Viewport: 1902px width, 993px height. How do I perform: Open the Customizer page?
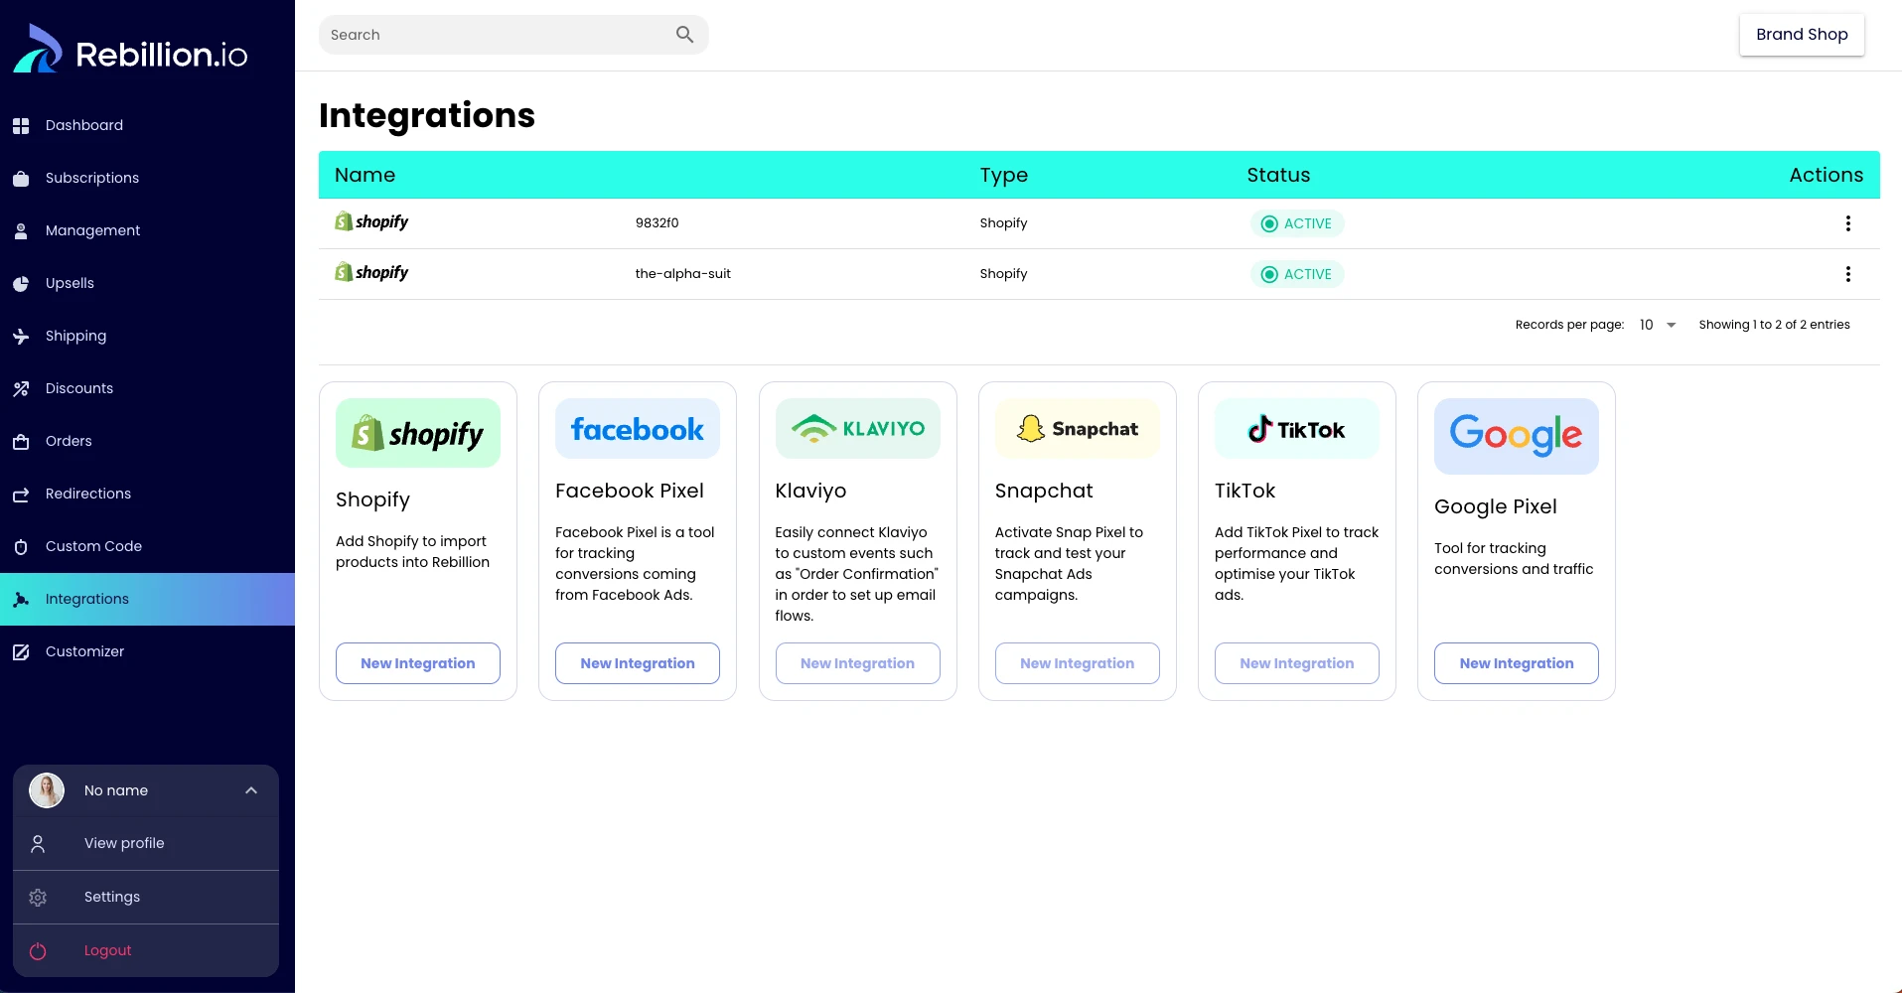(147, 651)
